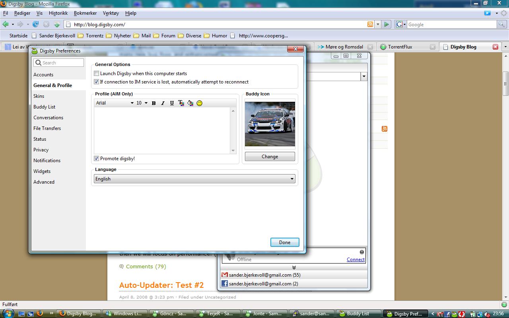
Task: Open the Rediger menu
Action: coord(22,13)
